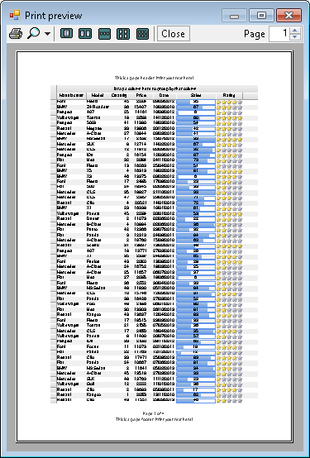
Task: Switch to four-pages view
Action: 123,34
